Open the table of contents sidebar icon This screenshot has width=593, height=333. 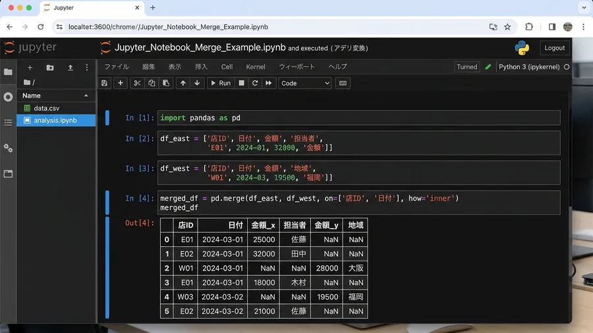tap(8, 122)
